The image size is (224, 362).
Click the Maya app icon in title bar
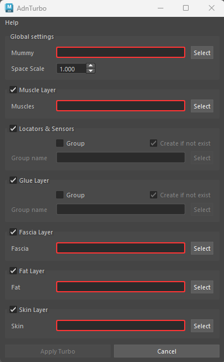pyautogui.click(x=9, y=8)
